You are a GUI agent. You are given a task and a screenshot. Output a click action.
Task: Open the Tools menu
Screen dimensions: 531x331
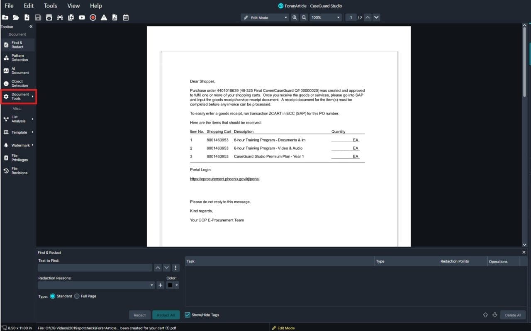click(x=51, y=6)
